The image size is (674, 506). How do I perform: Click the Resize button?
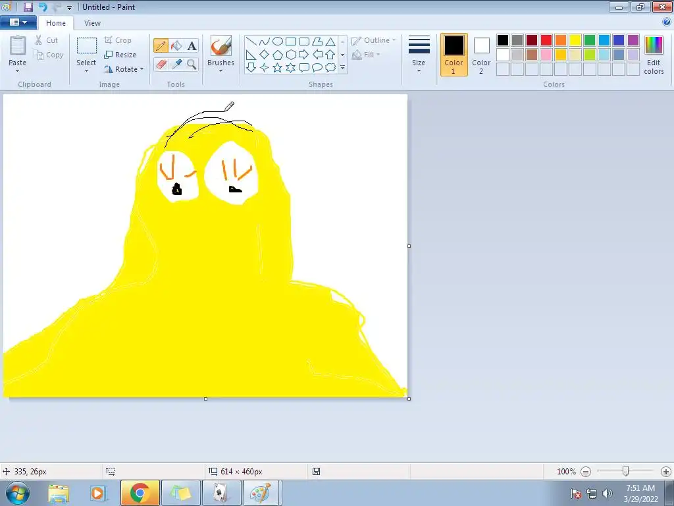pos(120,55)
